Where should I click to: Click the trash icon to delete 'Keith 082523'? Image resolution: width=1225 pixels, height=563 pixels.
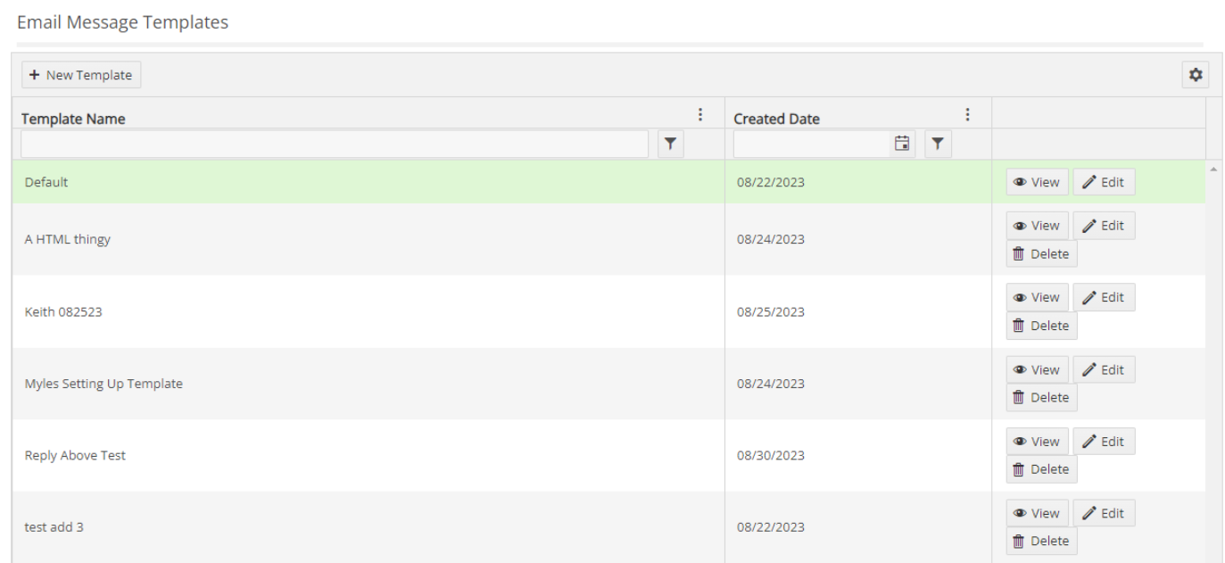(x=1016, y=326)
